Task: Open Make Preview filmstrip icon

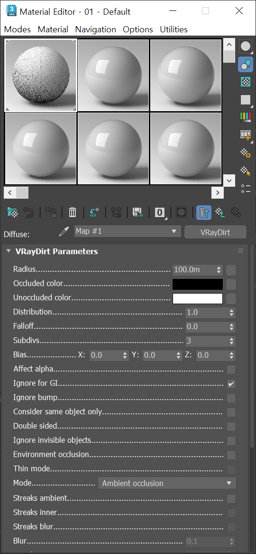Action: (246, 135)
